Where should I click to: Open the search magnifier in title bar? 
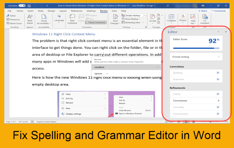pos(168,6)
